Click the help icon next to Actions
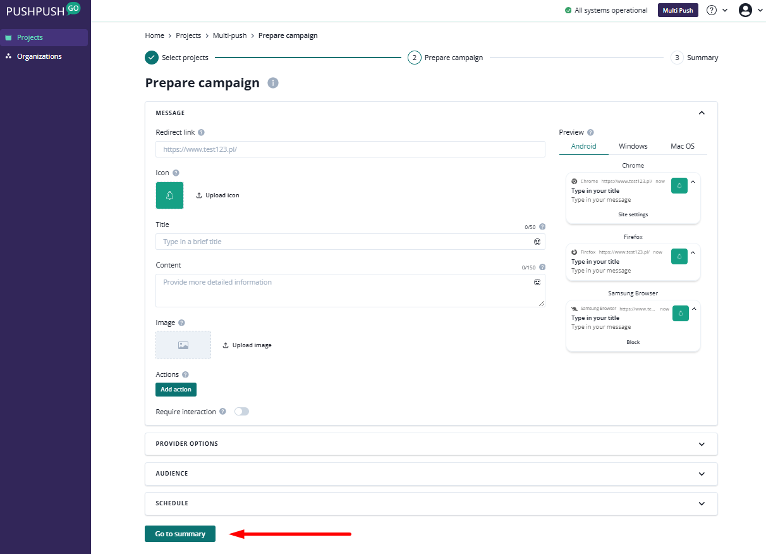This screenshot has height=554, width=766. pos(185,374)
